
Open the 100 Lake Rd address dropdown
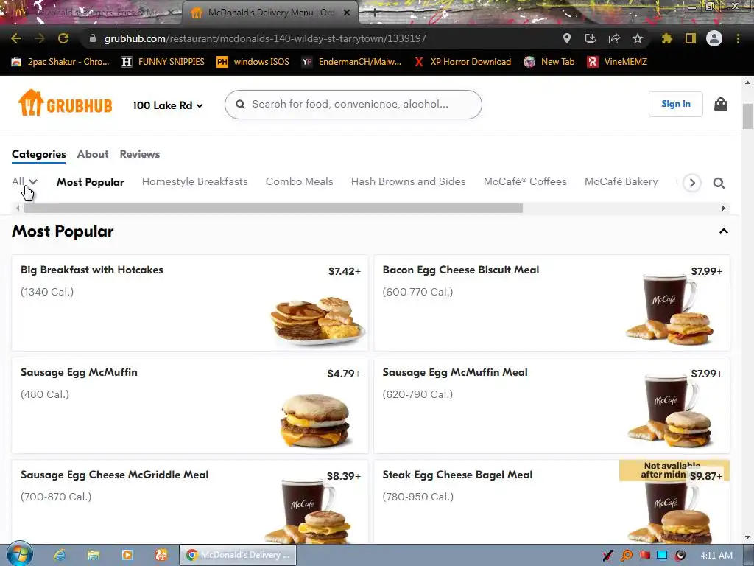point(168,105)
